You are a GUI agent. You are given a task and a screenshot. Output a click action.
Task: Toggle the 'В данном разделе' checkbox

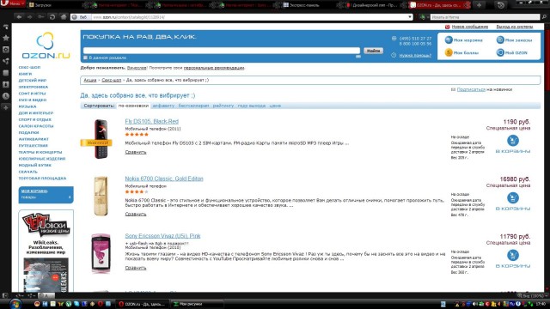pos(85,58)
